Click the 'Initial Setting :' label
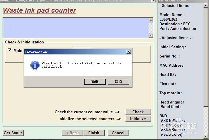The image size is (209, 140). (x=173, y=47)
